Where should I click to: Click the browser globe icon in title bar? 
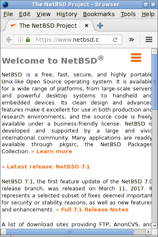(x=5, y=5)
